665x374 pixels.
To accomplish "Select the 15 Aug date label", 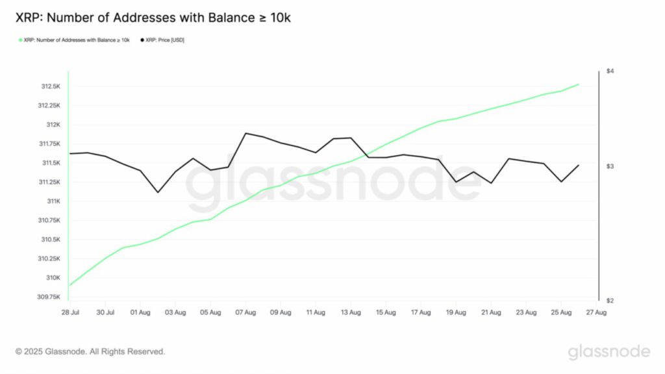I will [x=386, y=312].
